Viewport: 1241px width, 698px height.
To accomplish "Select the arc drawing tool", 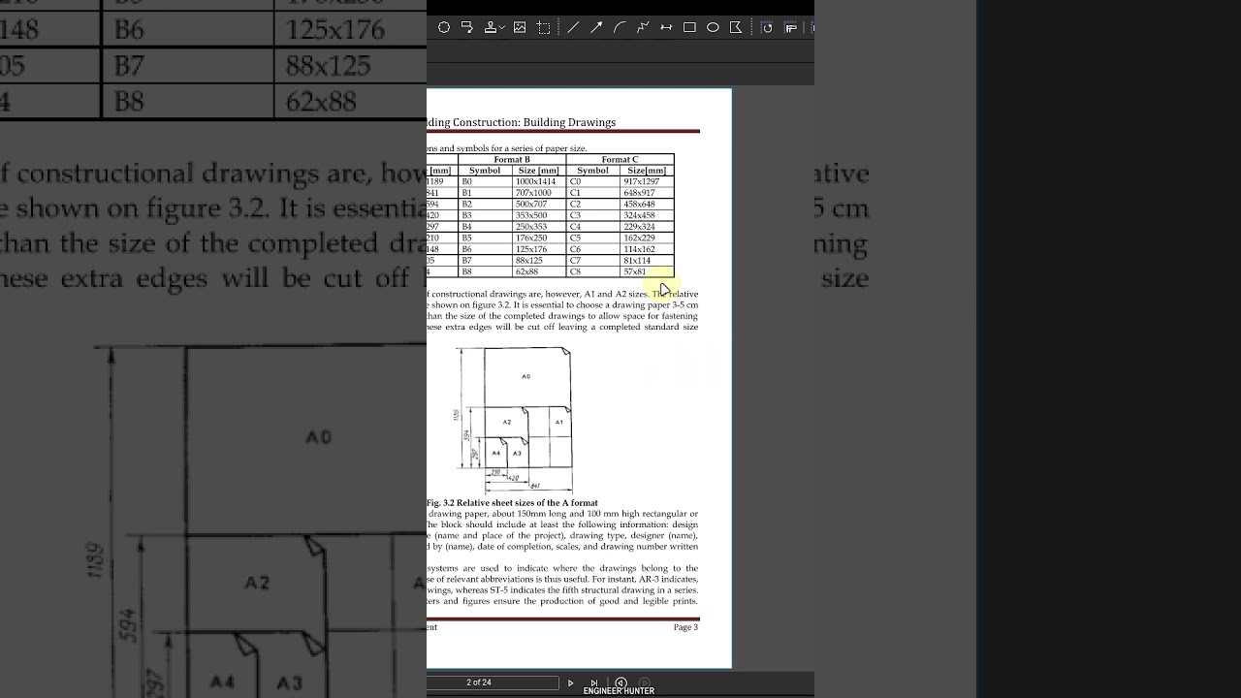I will (620, 28).
